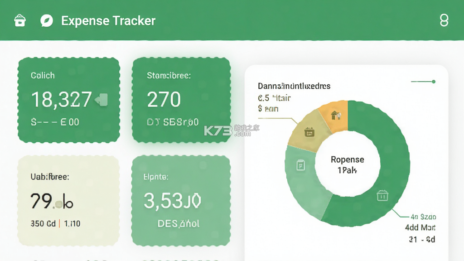
Task: Click the shopping bag icon in dark green segment
Action: point(382,196)
